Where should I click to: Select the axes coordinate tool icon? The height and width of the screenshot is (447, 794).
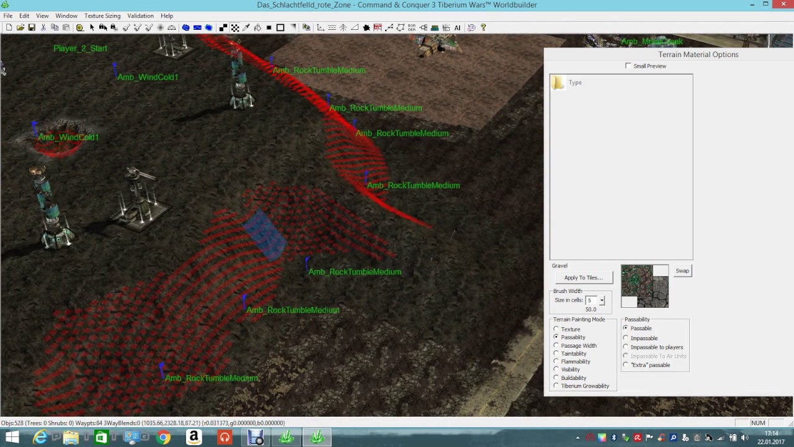pyautogui.click(x=320, y=27)
